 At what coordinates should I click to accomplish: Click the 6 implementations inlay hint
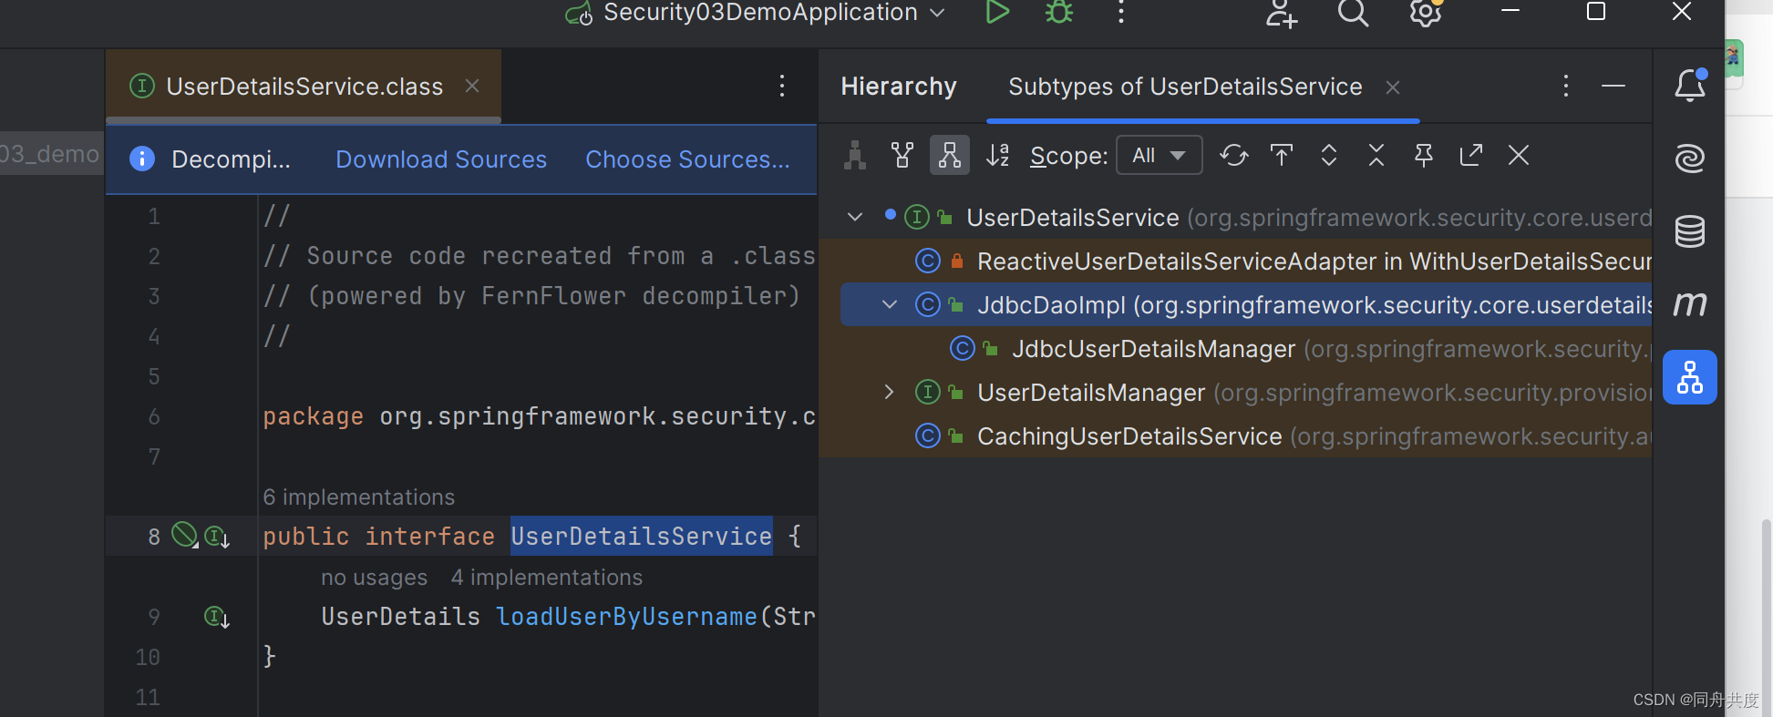tap(358, 497)
